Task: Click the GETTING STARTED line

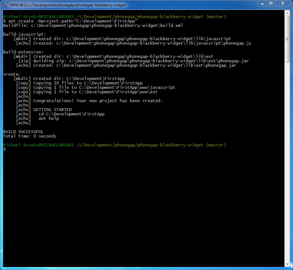Action: [44, 110]
